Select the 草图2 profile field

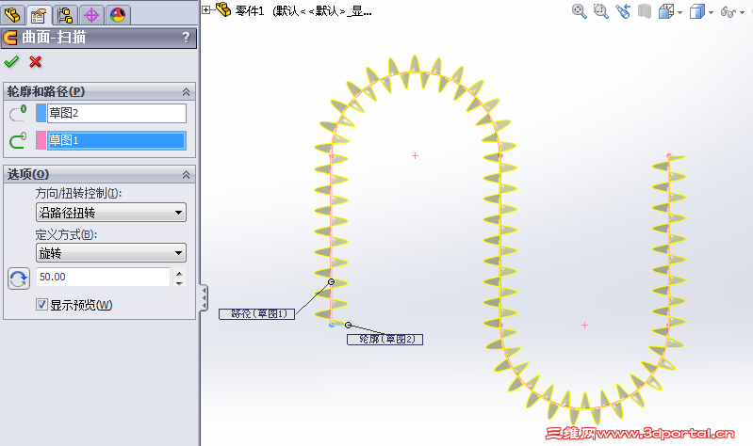click(x=117, y=113)
